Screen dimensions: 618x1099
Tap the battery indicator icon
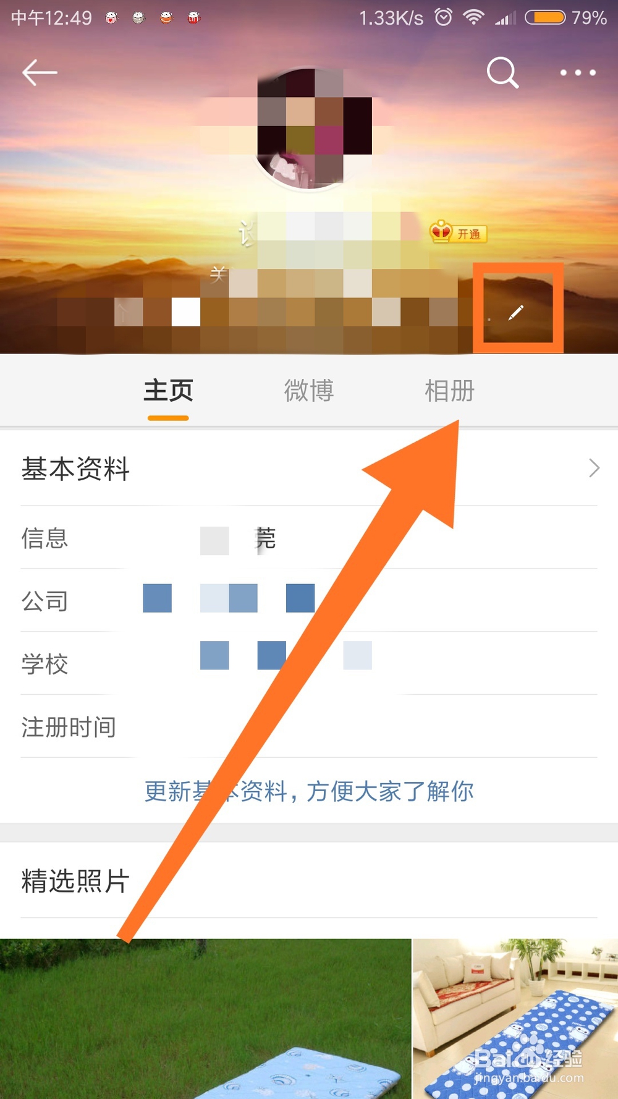tap(545, 17)
